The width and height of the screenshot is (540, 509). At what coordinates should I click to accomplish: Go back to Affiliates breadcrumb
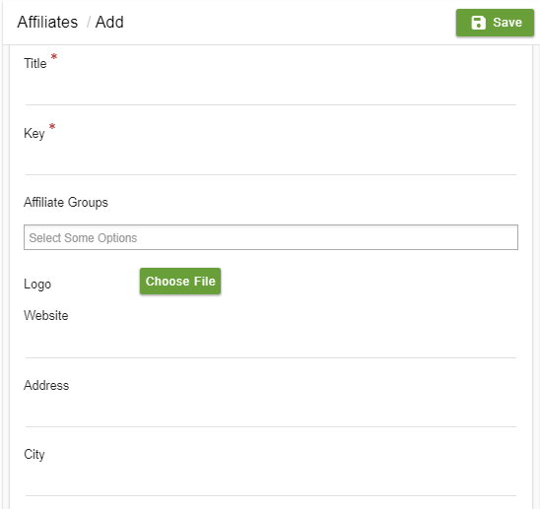coord(47,22)
